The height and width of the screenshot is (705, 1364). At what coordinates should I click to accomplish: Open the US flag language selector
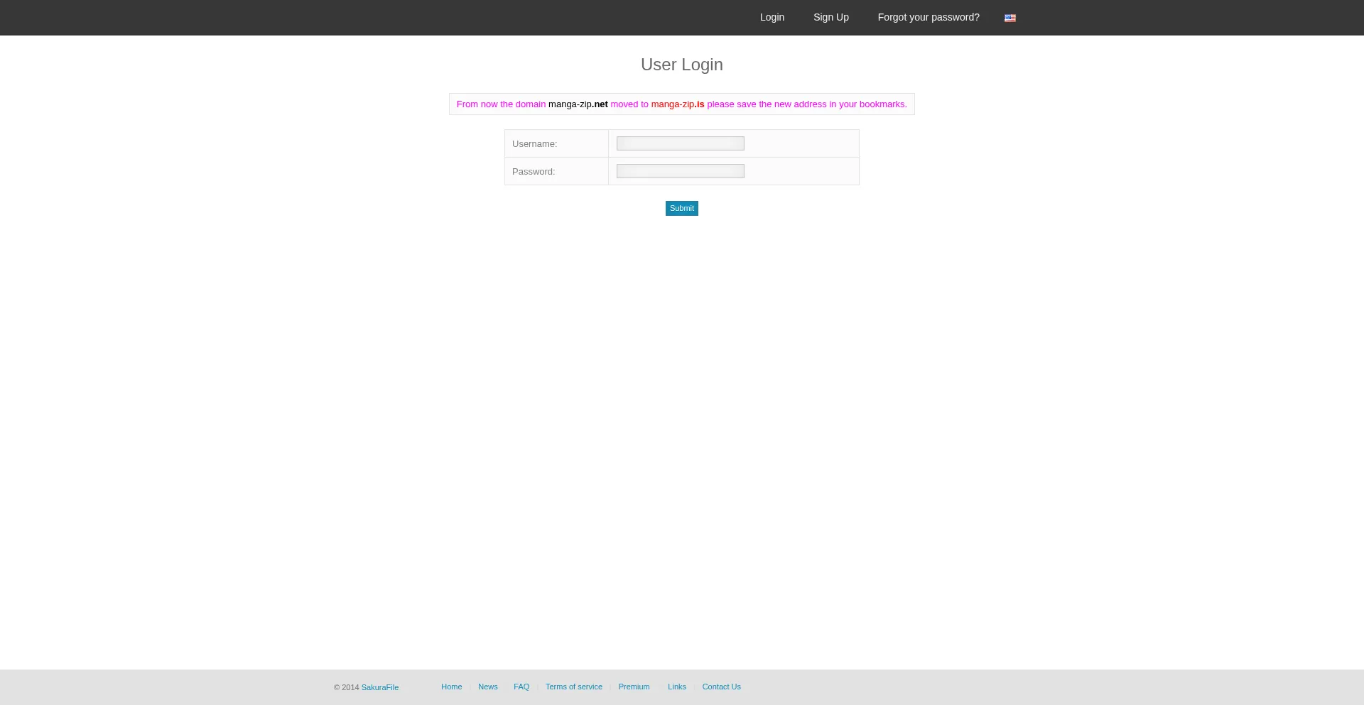pyautogui.click(x=1010, y=18)
